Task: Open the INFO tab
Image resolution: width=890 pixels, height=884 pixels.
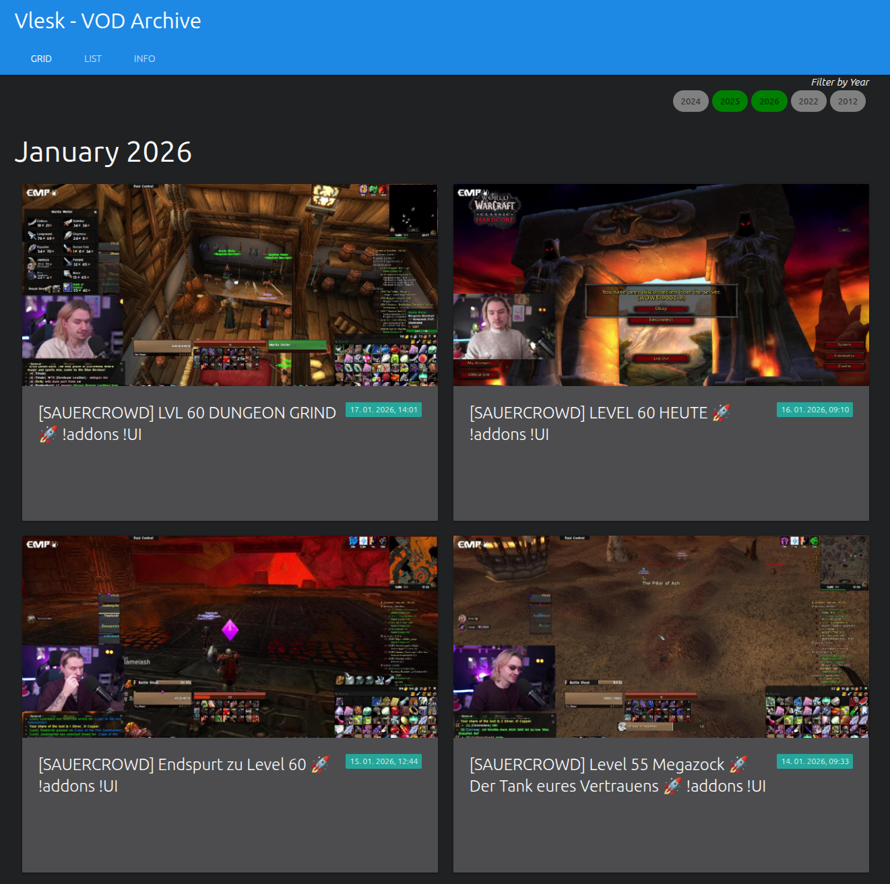Action: click(144, 59)
